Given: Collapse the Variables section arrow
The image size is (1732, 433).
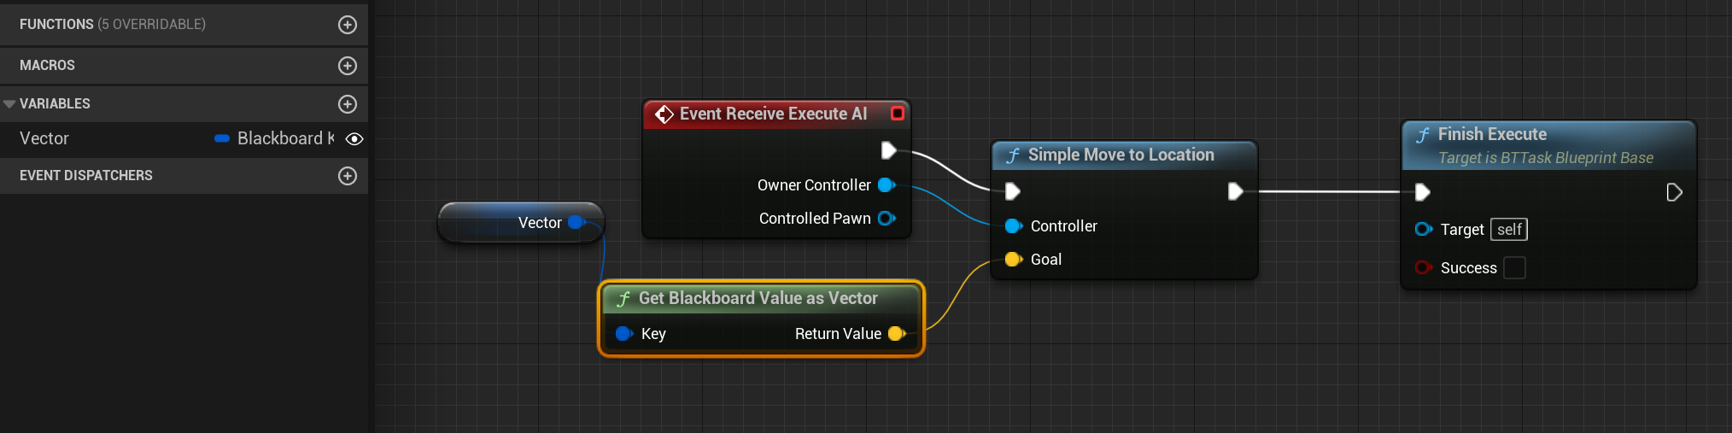Looking at the screenshot, I should (x=9, y=104).
